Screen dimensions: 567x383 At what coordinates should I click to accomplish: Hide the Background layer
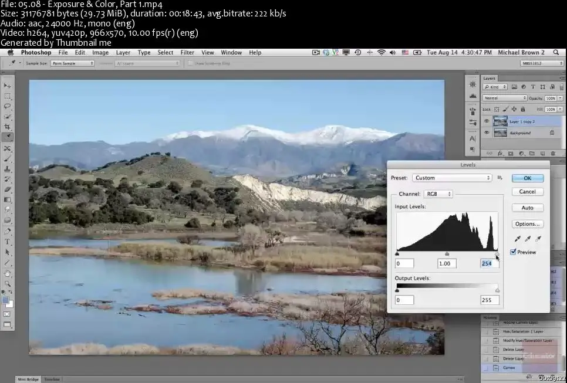click(x=487, y=133)
